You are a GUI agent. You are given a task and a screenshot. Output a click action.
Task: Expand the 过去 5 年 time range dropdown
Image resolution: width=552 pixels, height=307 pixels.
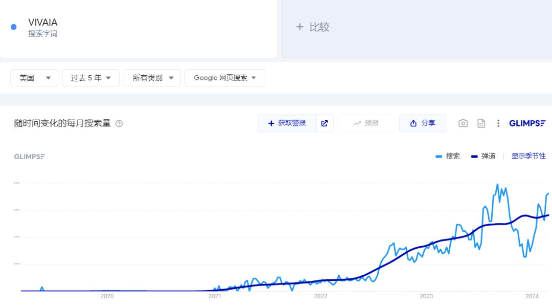[x=91, y=78]
